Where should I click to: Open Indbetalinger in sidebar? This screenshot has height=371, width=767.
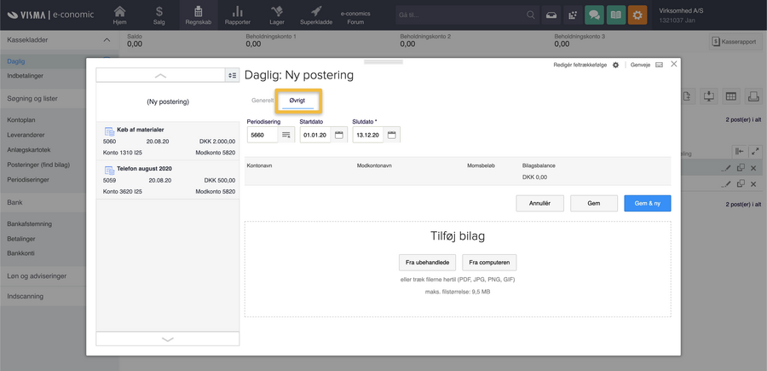pyautogui.click(x=25, y=76)
